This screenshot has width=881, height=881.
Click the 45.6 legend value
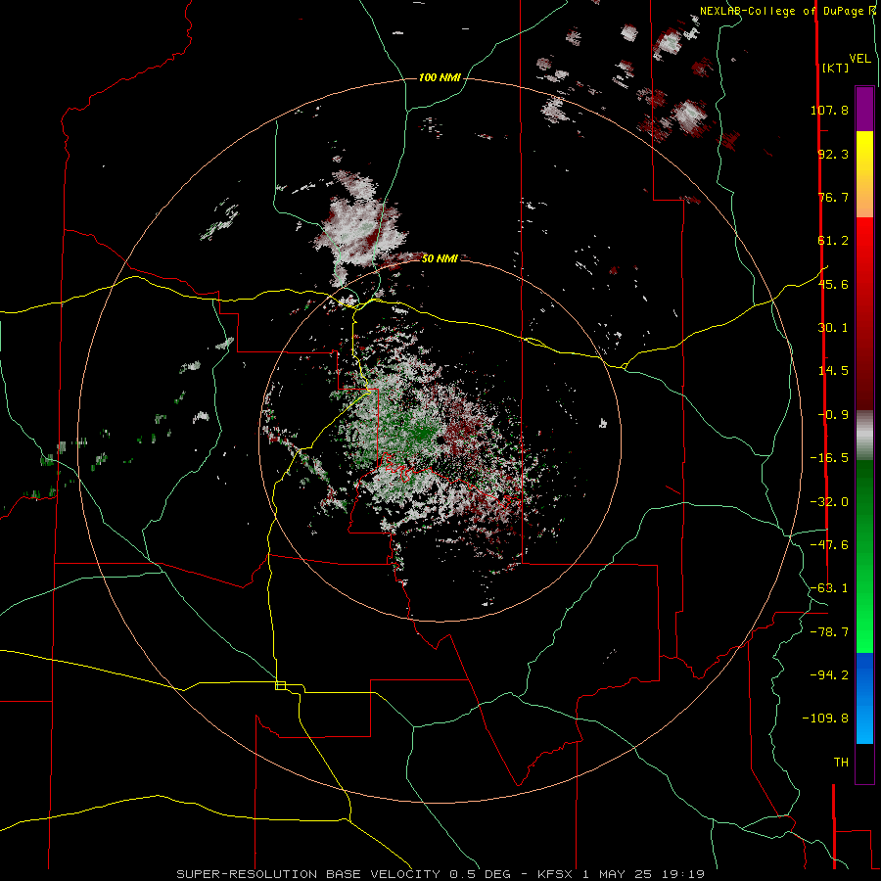833,284
